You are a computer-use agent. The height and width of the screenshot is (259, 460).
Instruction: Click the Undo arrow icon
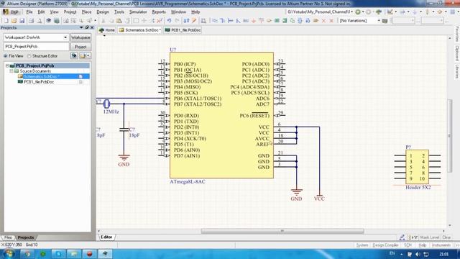[x=169, y=21]
